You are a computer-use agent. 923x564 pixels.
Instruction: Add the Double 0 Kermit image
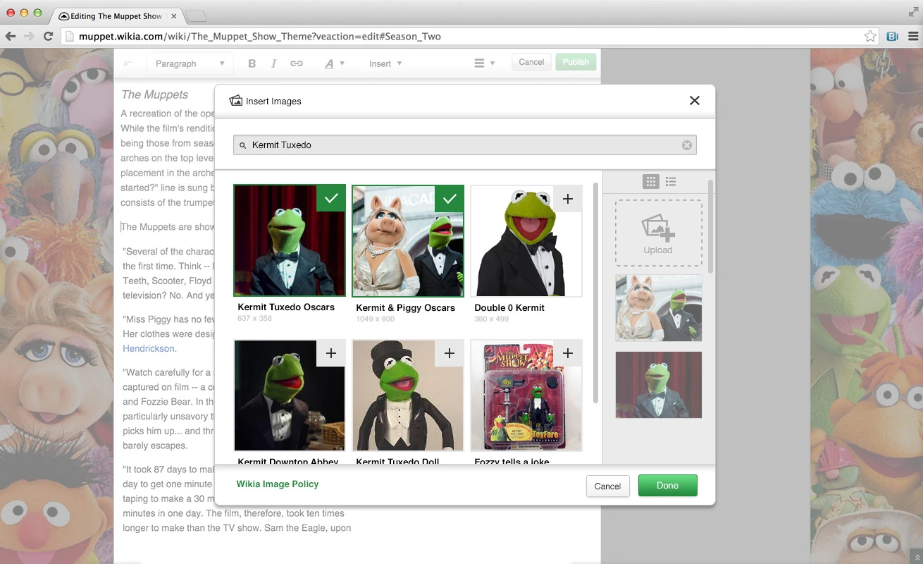click(568, 199)
